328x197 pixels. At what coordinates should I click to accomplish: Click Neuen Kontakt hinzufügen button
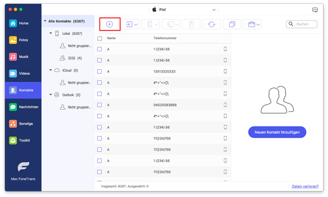[x=277, y=132]
